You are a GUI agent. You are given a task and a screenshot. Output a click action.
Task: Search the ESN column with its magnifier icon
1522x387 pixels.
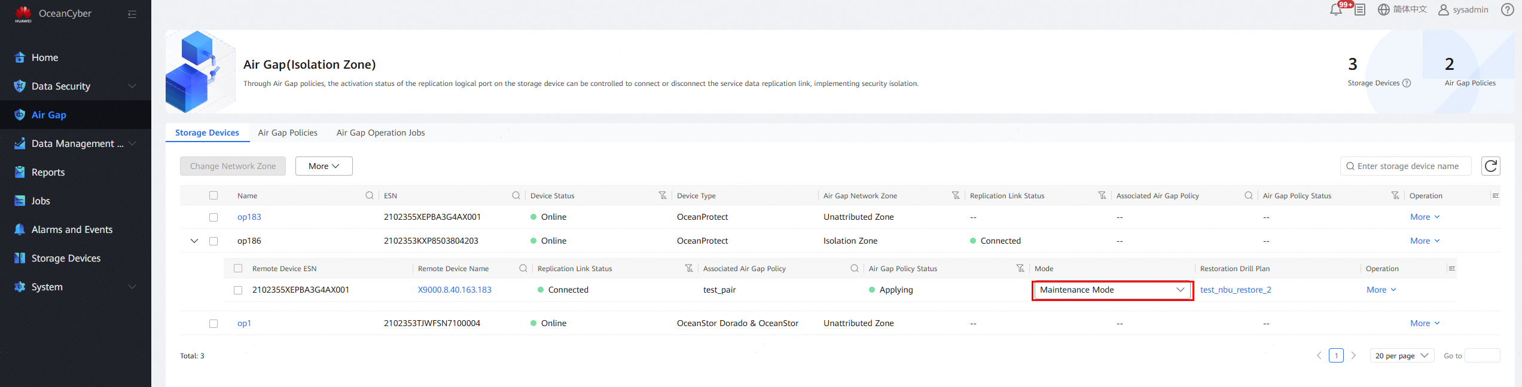click(x=516, y=195)
